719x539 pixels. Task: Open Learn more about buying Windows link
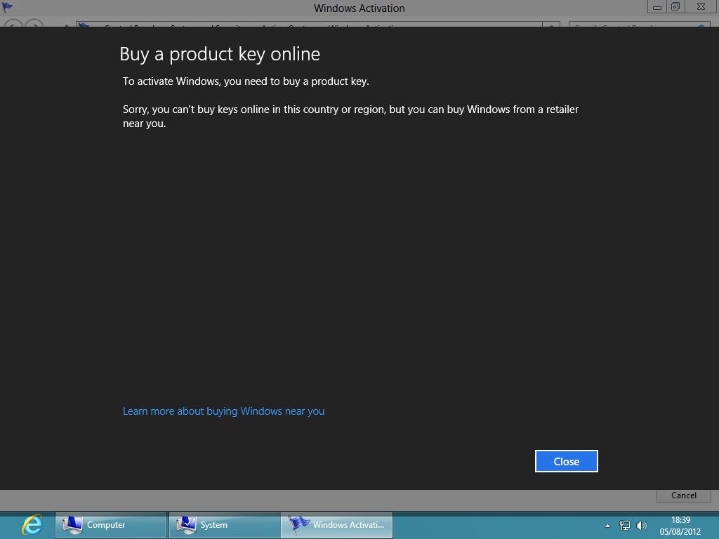(223, 411)
